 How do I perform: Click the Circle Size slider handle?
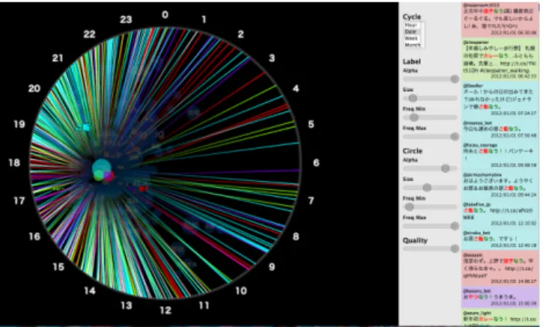pyautogui.click(x=427, y=188)
